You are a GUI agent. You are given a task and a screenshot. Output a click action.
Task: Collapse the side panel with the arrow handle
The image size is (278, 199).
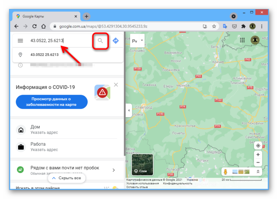(x=129, y=111)
